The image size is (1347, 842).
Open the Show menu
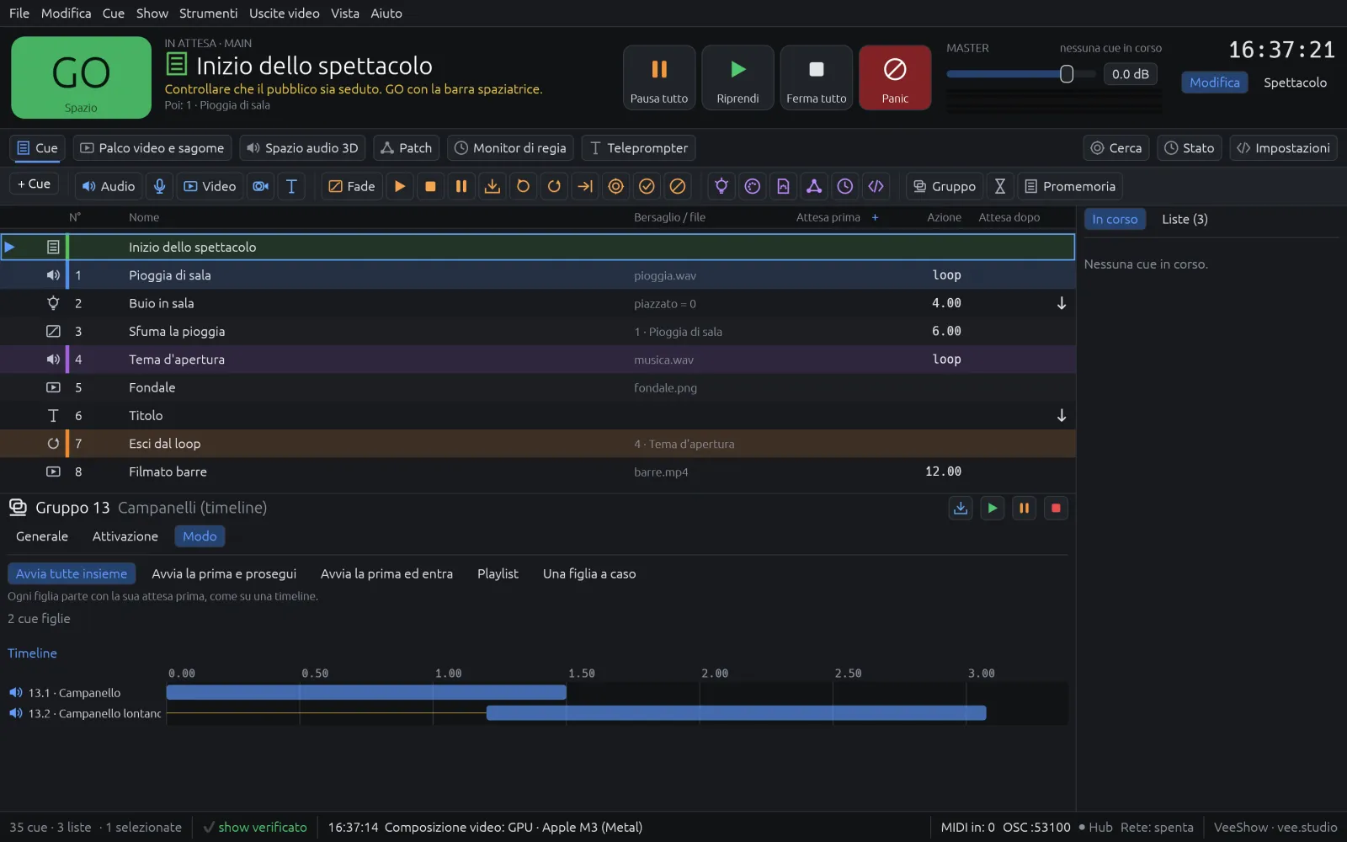(152, 13)
